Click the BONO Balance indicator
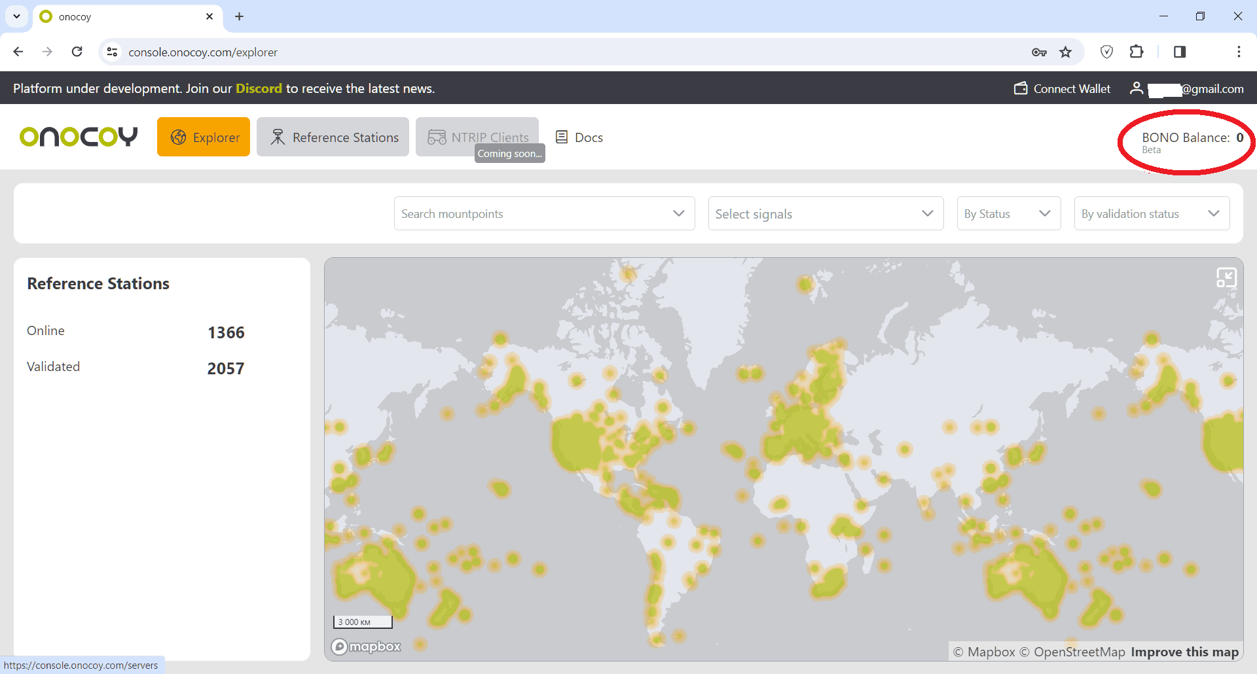 pos(1192,141)
